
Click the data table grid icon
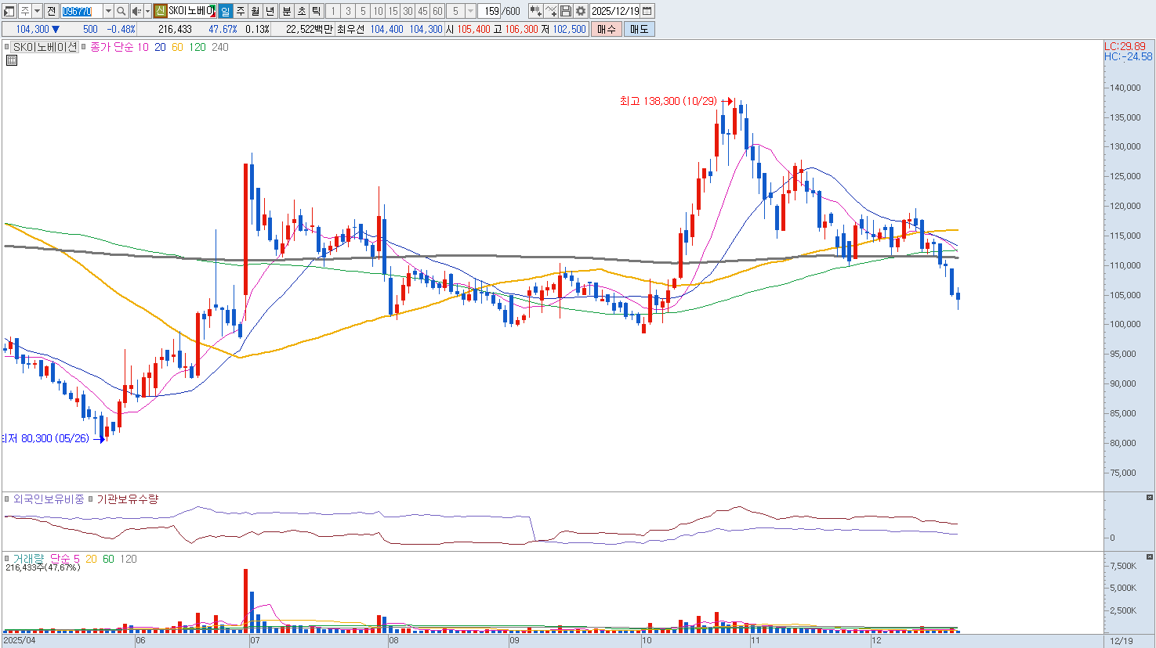coord(11,59)
